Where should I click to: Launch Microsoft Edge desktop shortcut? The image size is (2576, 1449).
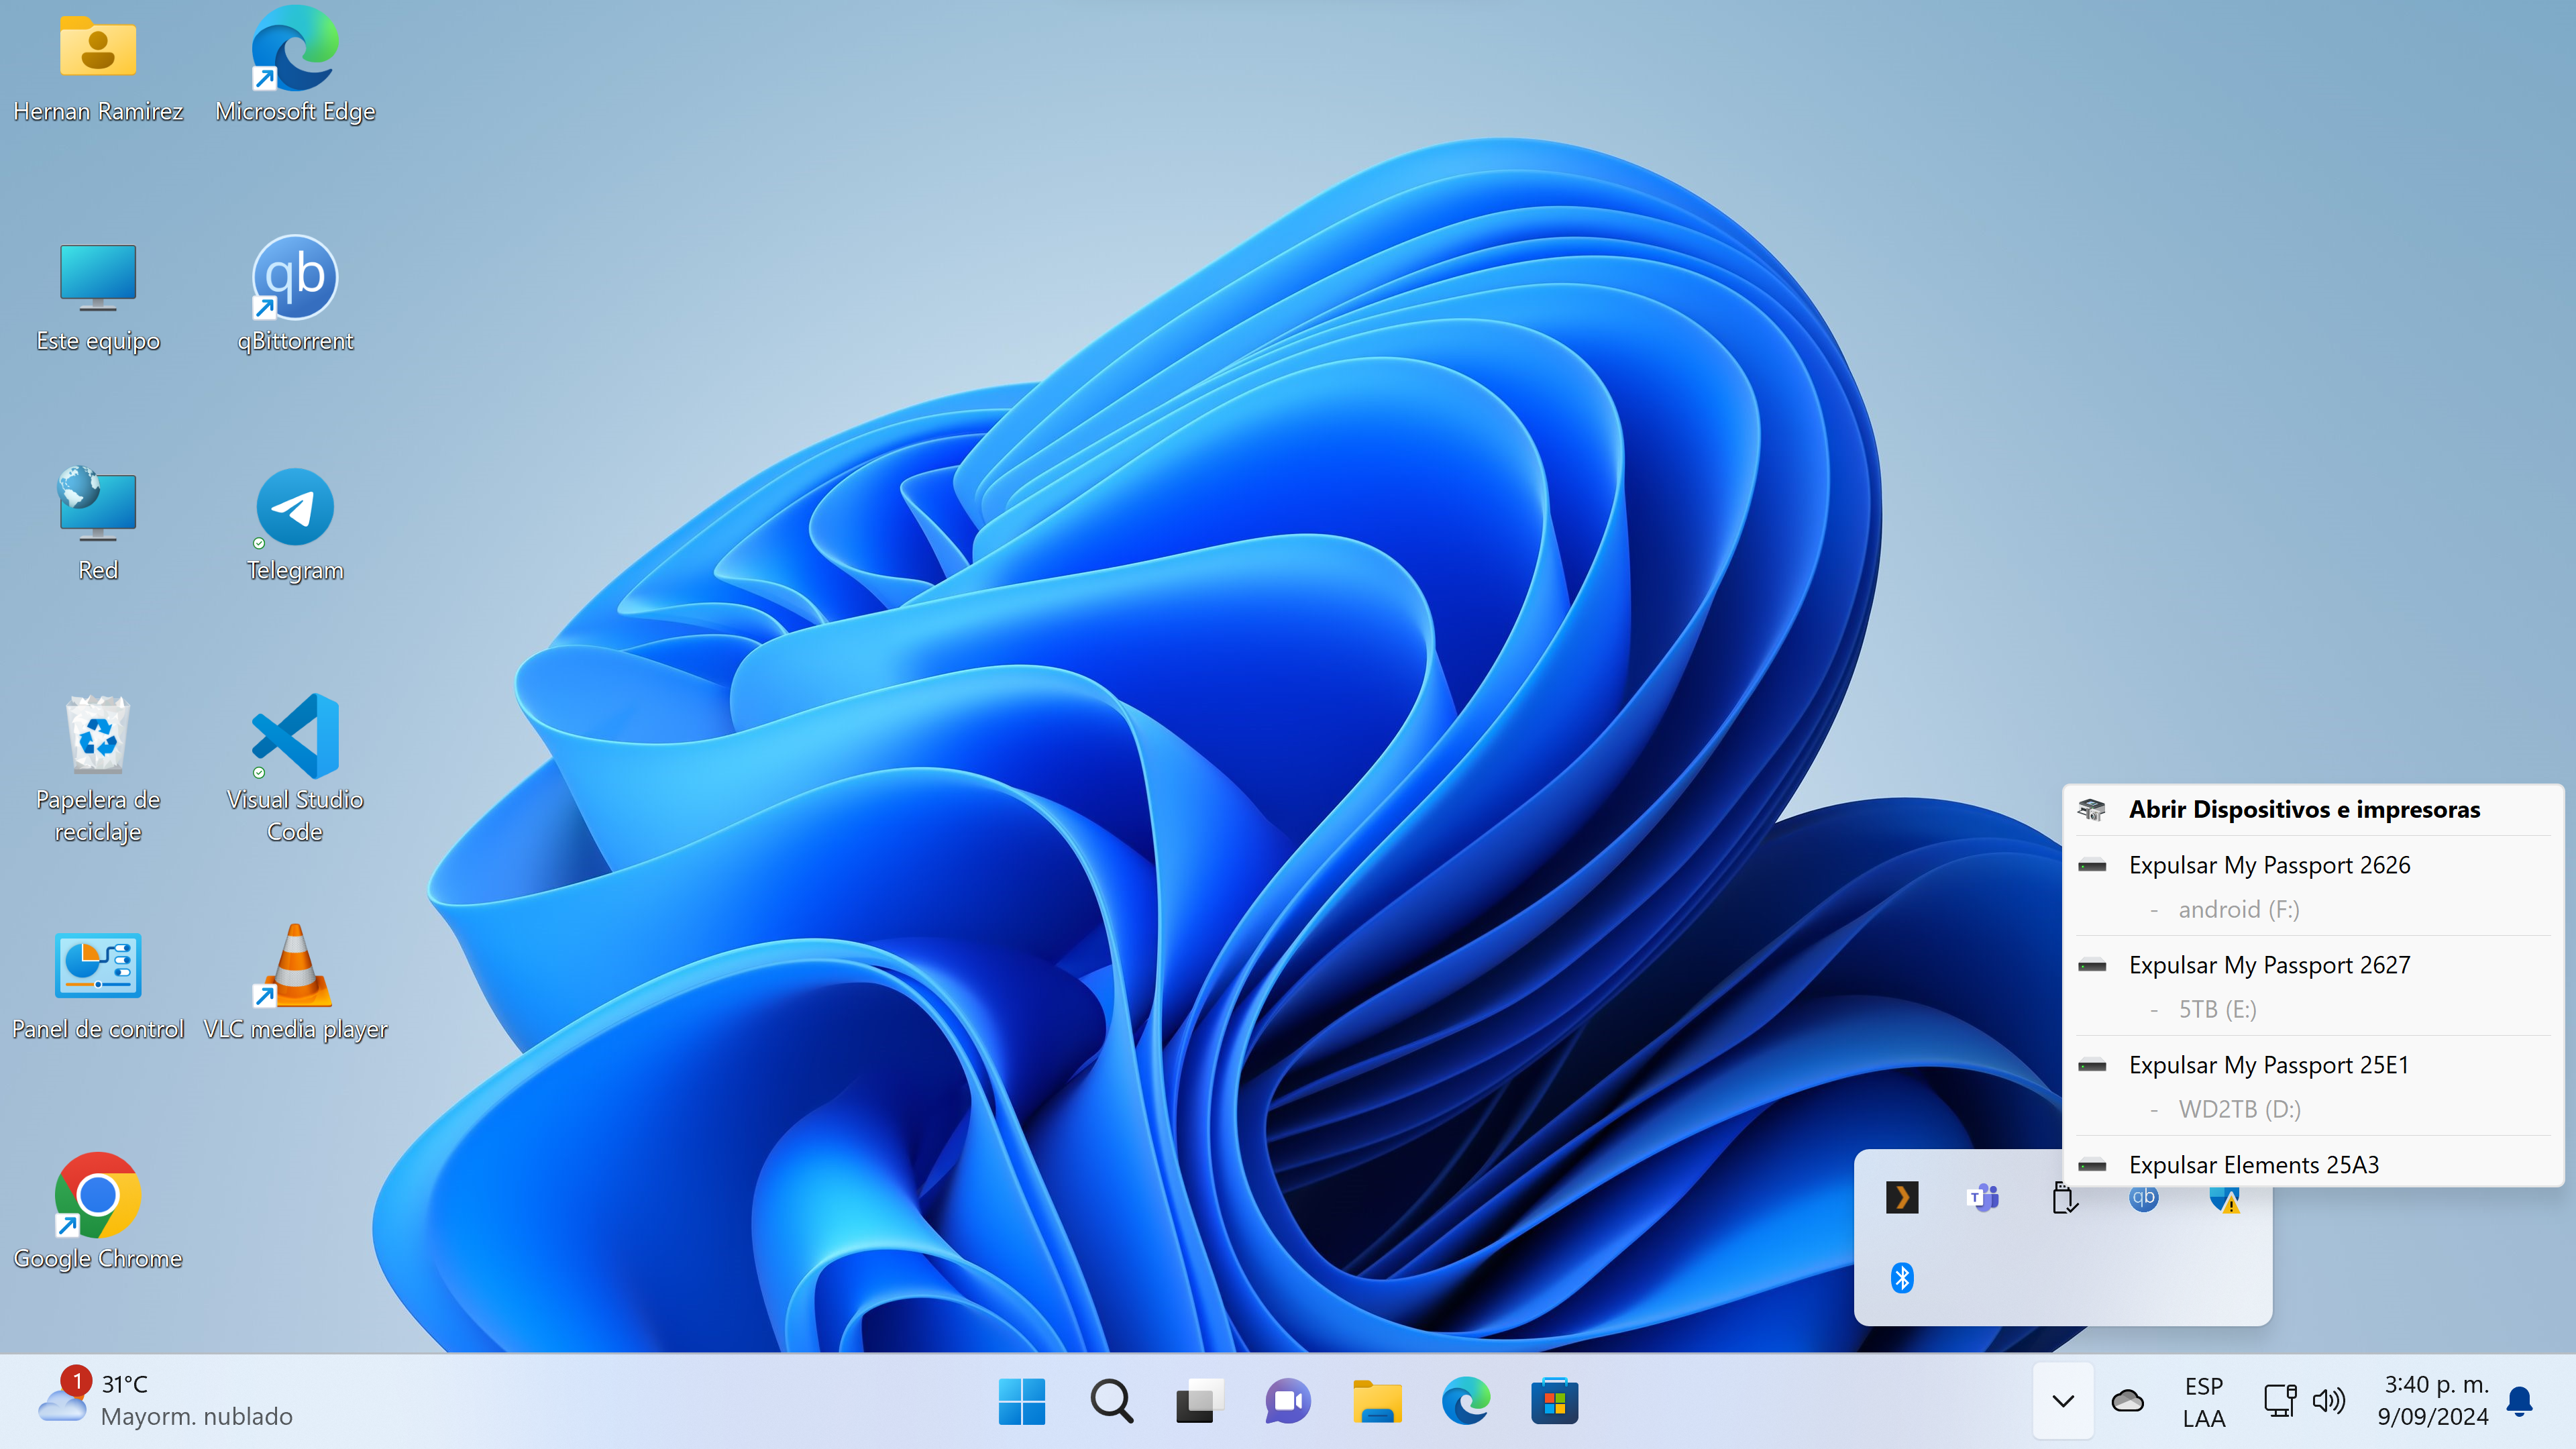coord(295,66)
